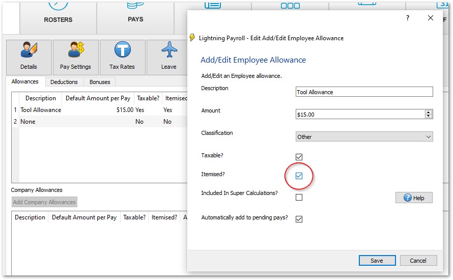
Task: Click Default Amount per Pay header, allowances table
Action: 98,98
